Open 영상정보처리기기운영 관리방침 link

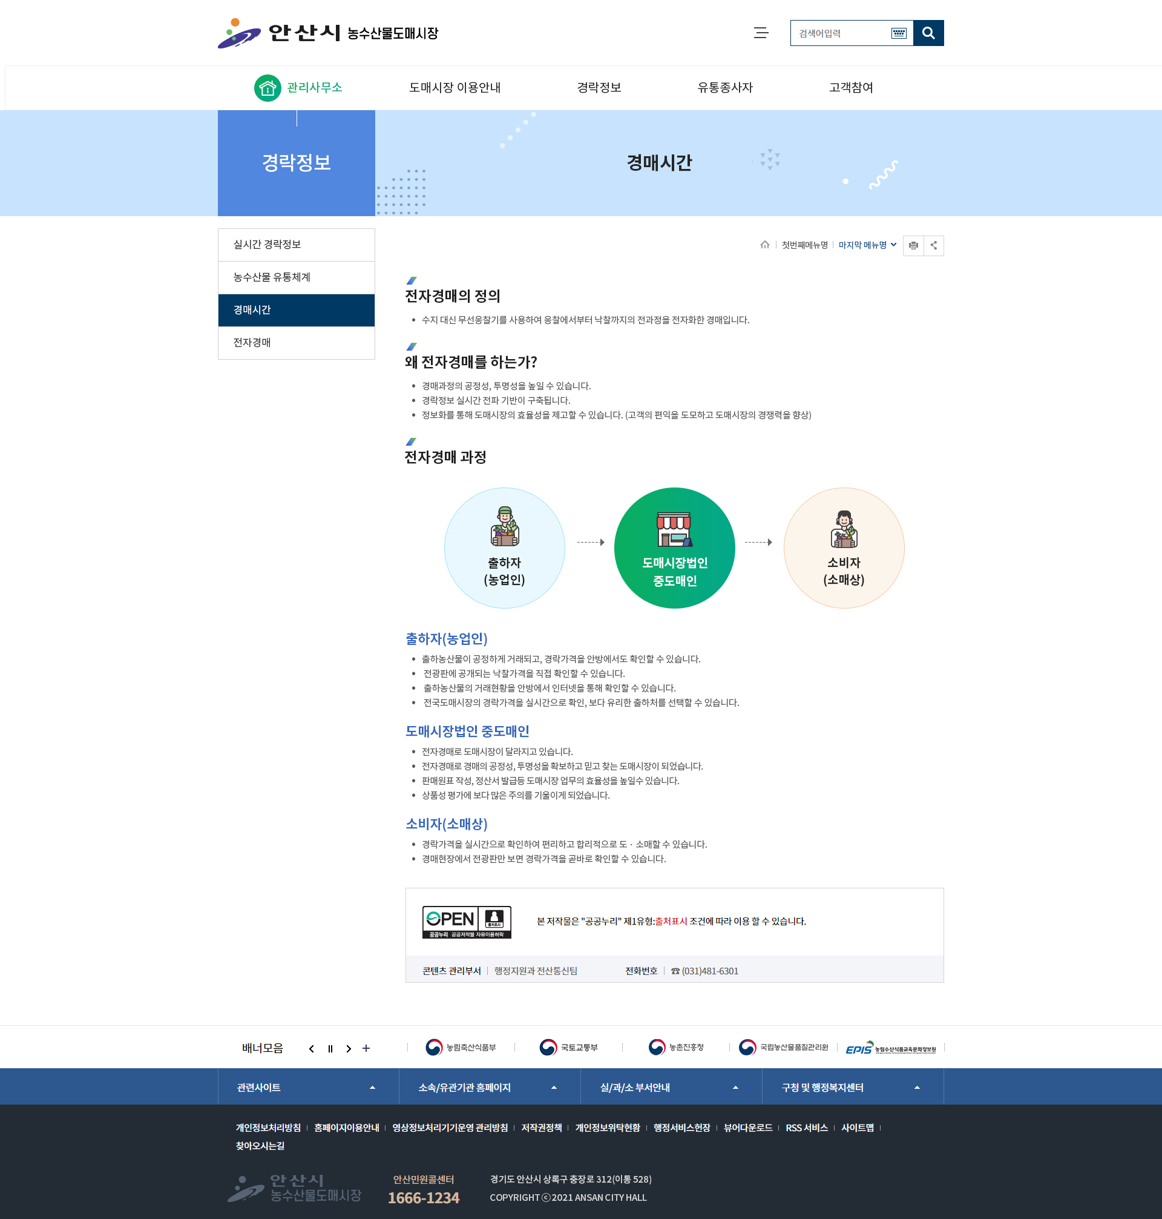[x=450, y=1128]
